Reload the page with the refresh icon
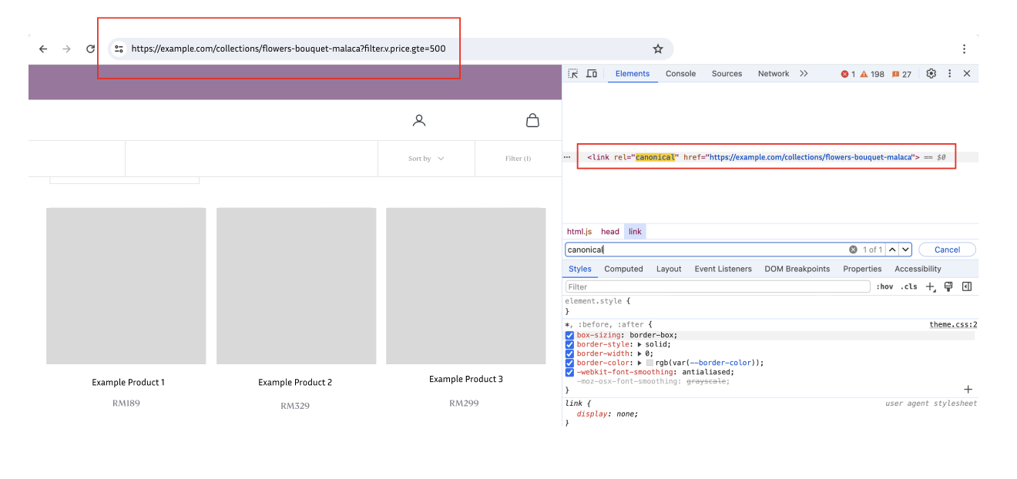The width and height of the screenshot is (1017, 479). point(90,49)
